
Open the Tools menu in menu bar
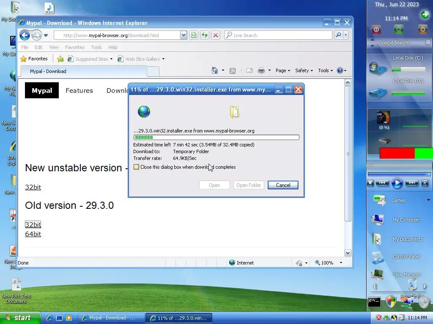[x=96, y=47]
